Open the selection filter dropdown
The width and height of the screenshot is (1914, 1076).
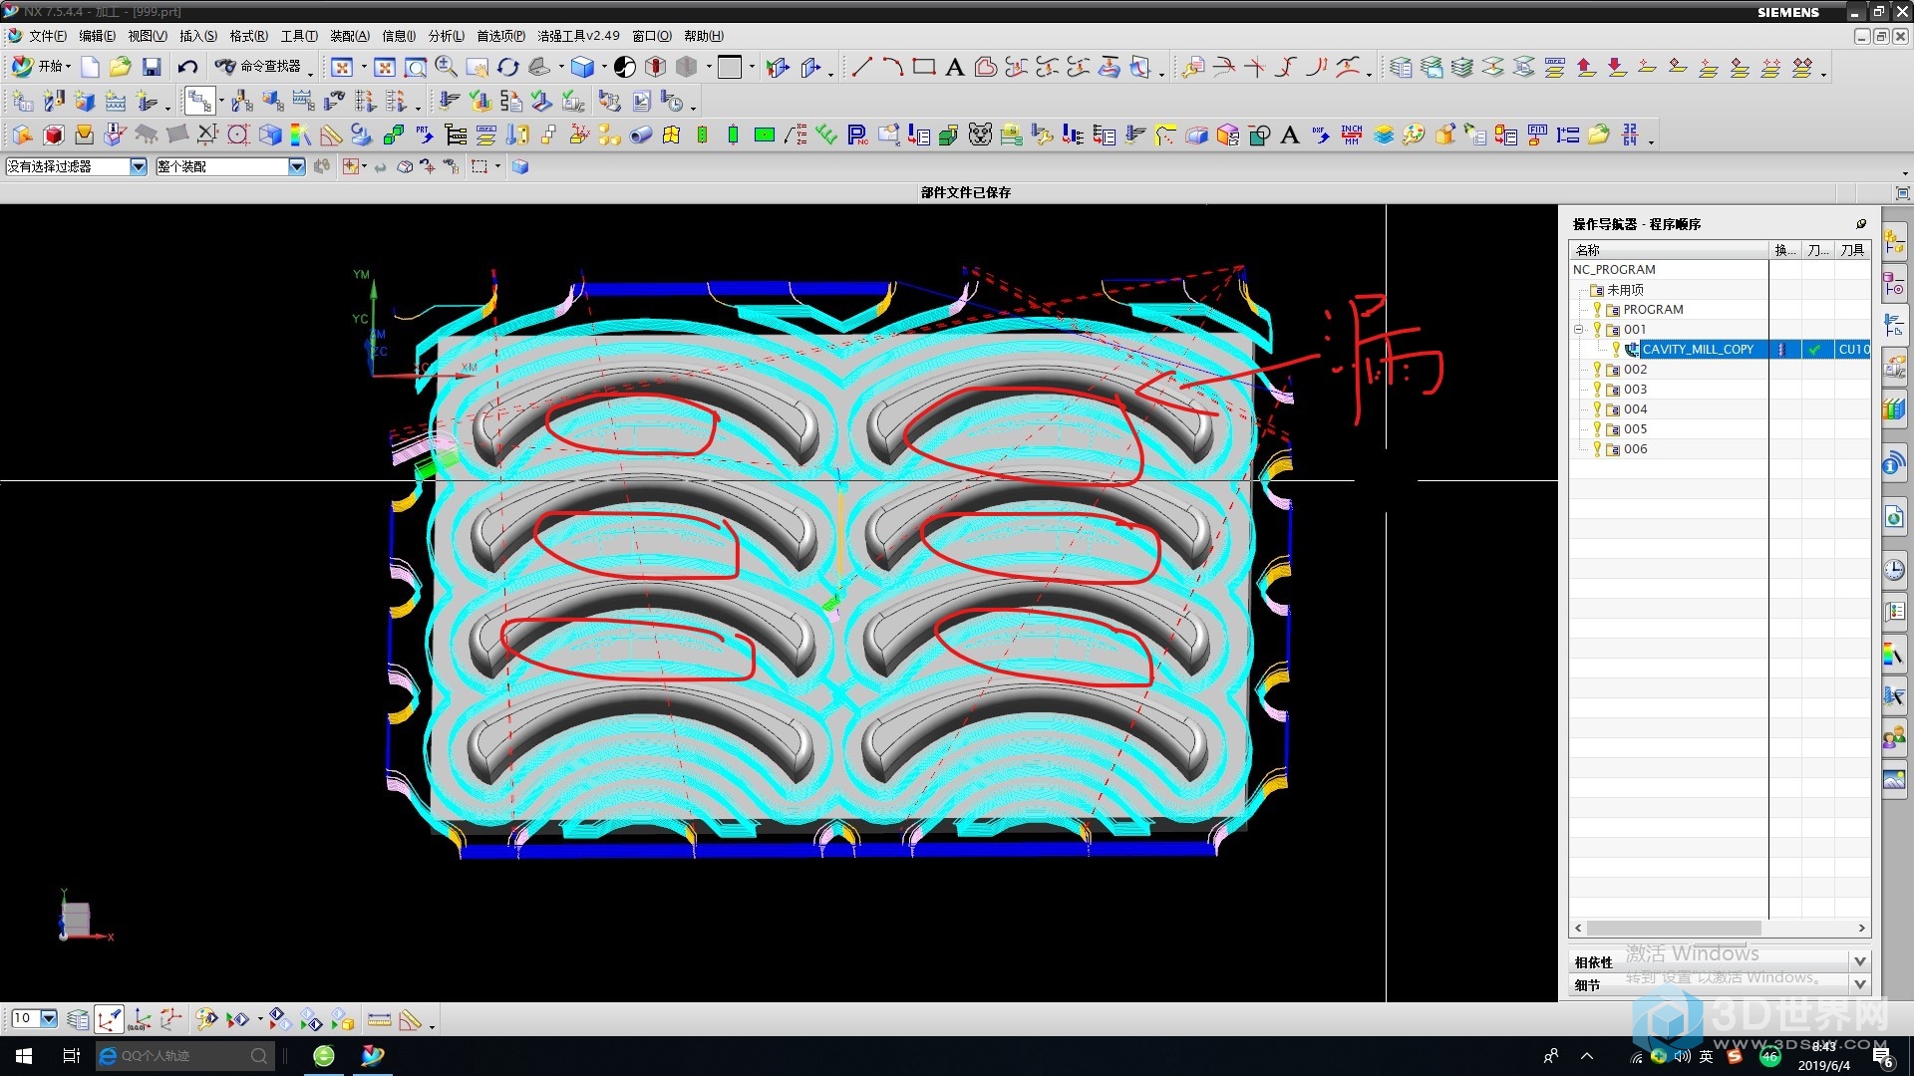(139, 166)
